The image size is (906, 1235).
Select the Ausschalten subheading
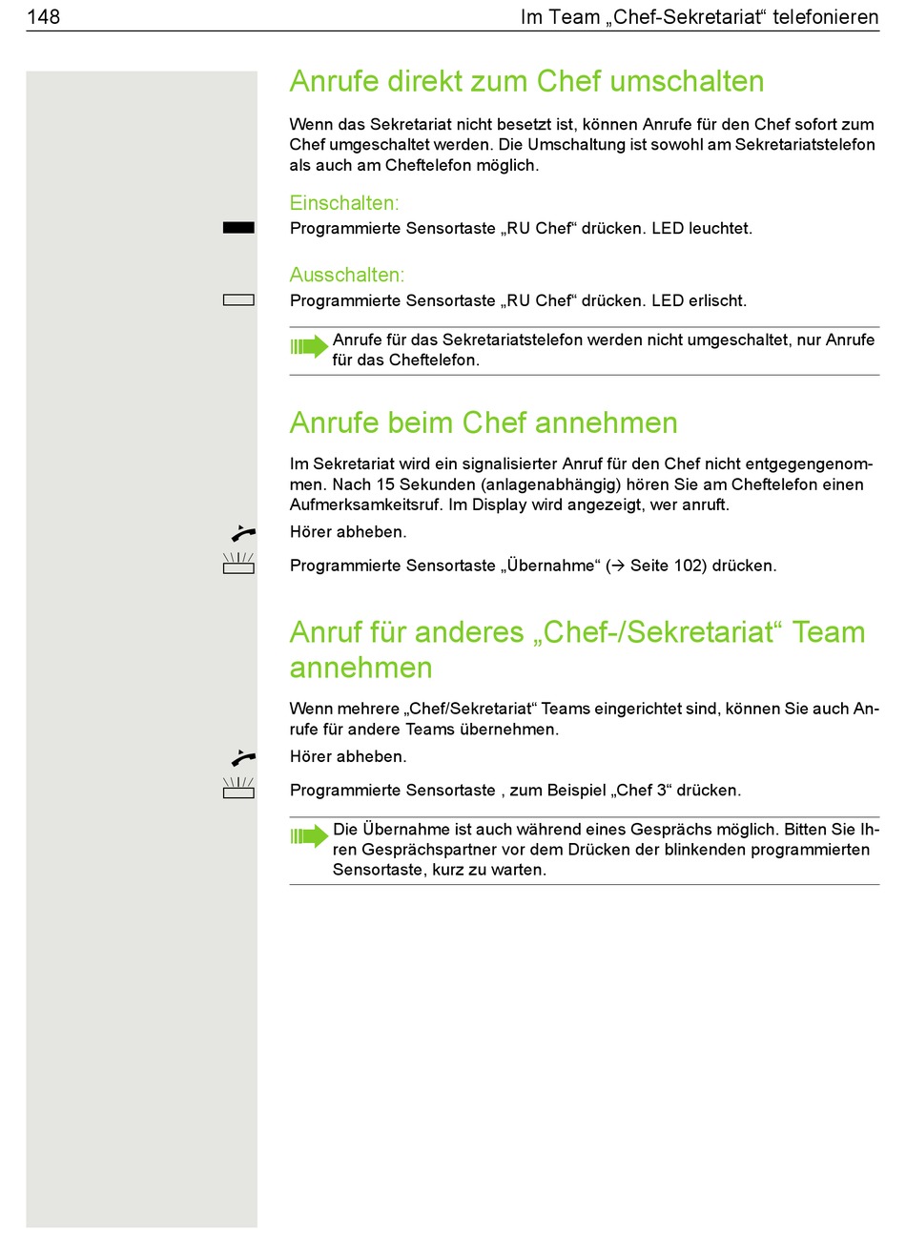347,275
